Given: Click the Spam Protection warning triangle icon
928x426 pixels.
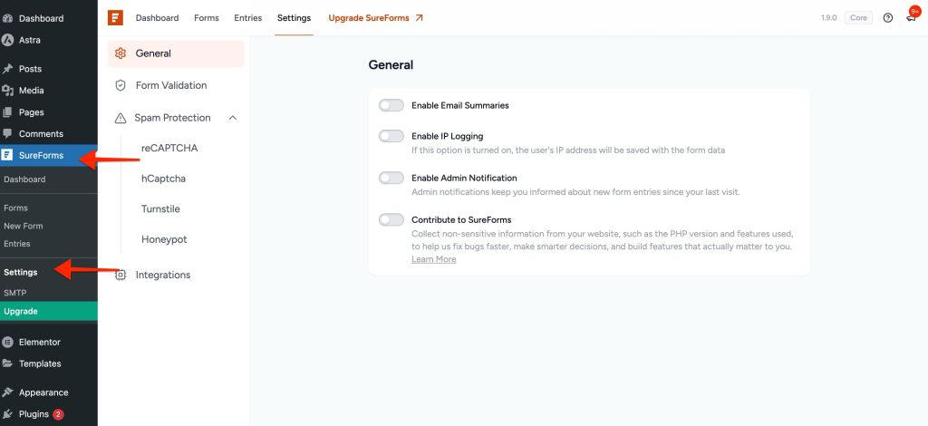Looking at the screenshot, I should 121,118.
